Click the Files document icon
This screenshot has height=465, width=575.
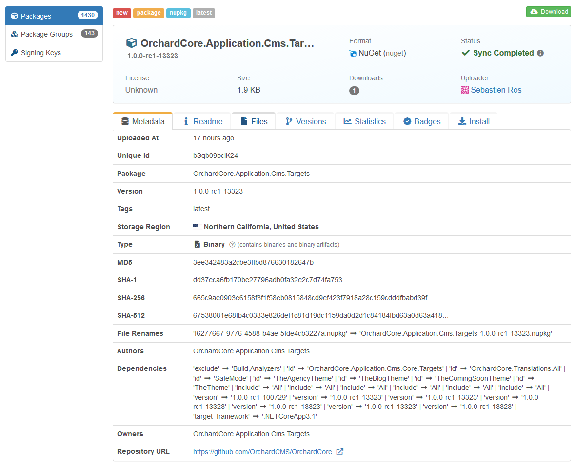click(x=244, y=121)
